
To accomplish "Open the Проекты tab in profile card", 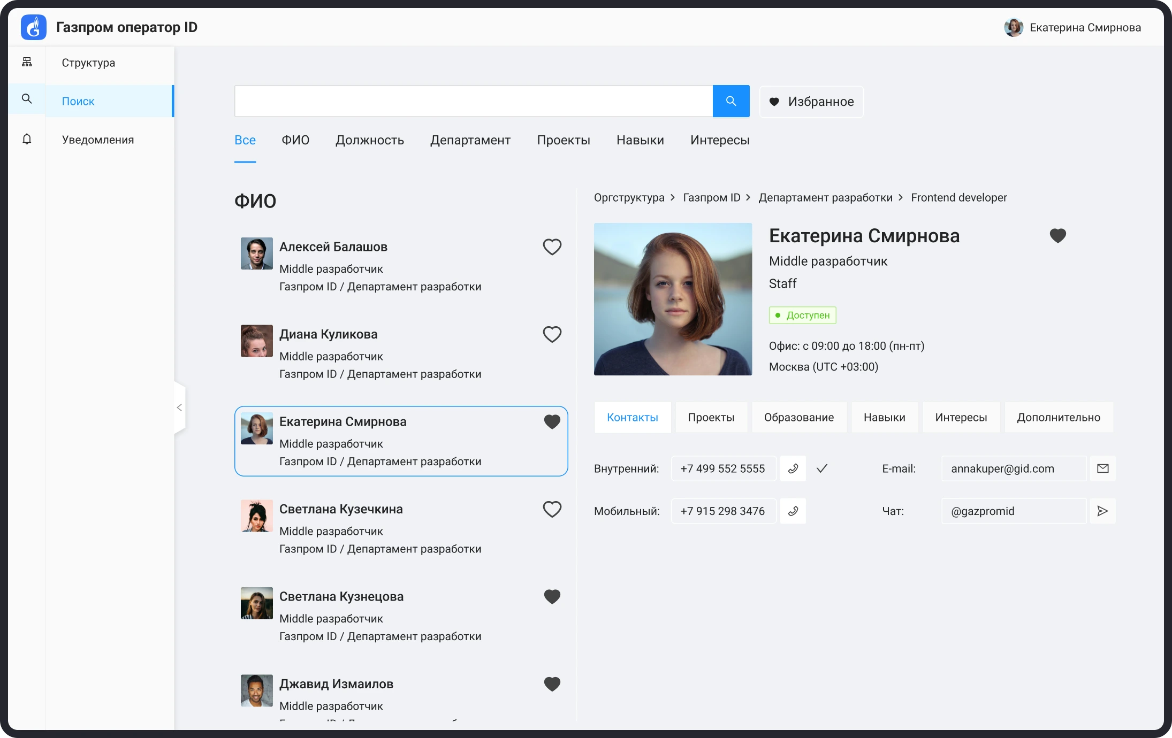I will tap(711, 417).
